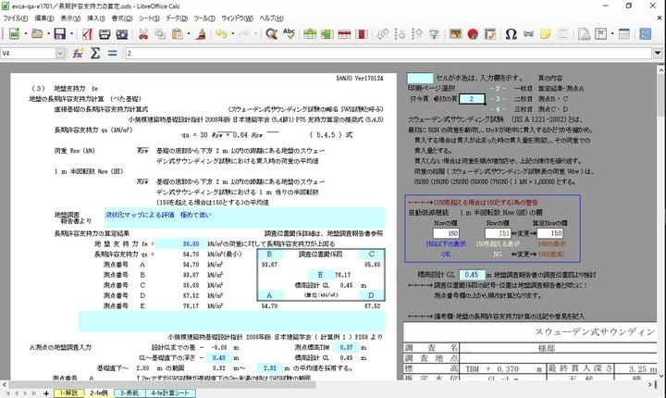This screenshot has width=666, height=398.
Task: Select the blue cell with value 2.32
Action: [269, 367]
